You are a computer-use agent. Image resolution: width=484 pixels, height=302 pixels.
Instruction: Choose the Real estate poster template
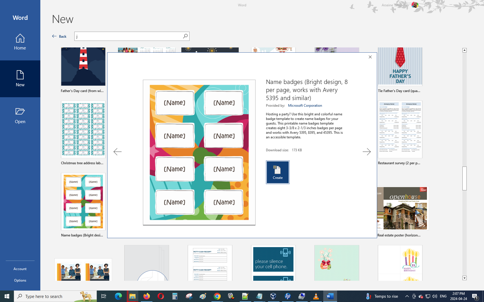(403, 208)
